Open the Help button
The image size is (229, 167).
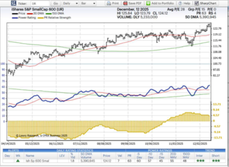pos(184,3)
